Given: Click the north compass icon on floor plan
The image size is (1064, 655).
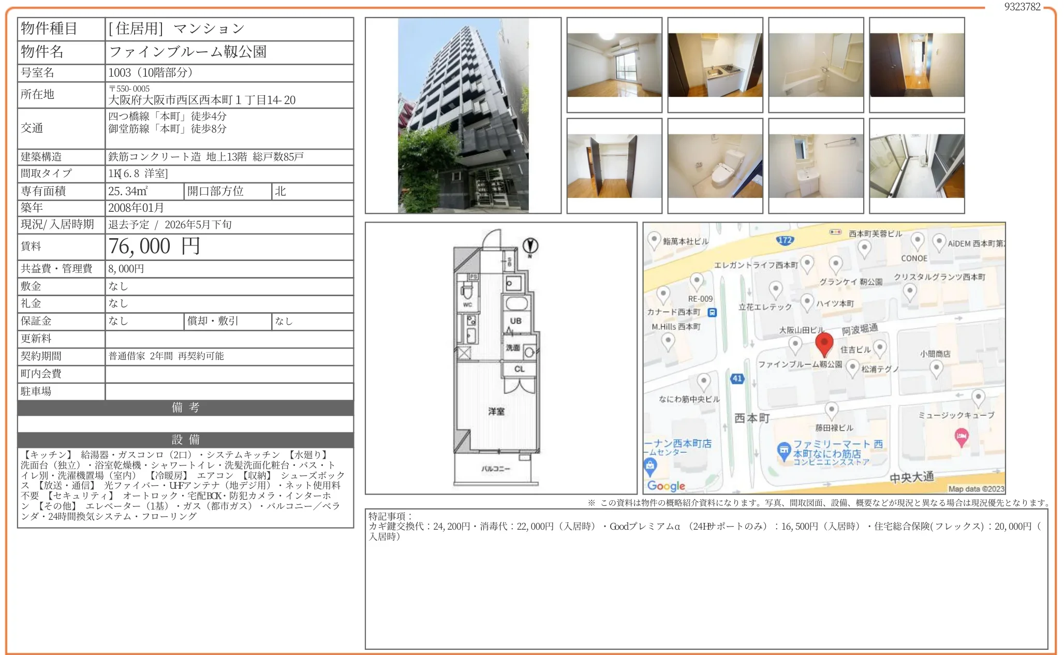Looking at the screenshot, I should [x=530, y=246].
